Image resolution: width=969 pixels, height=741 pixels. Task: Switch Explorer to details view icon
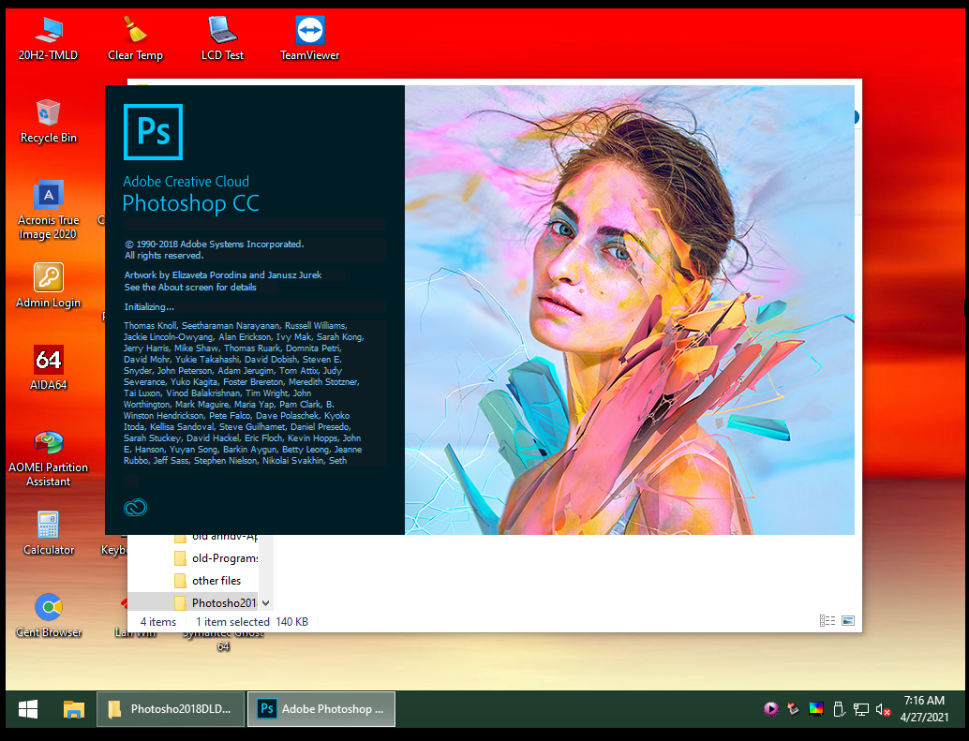pyautogui.click(x=827, y=620)
